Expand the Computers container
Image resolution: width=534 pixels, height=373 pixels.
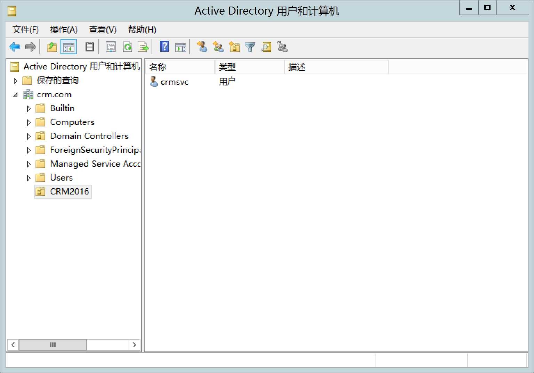click(x=29, y=122)
